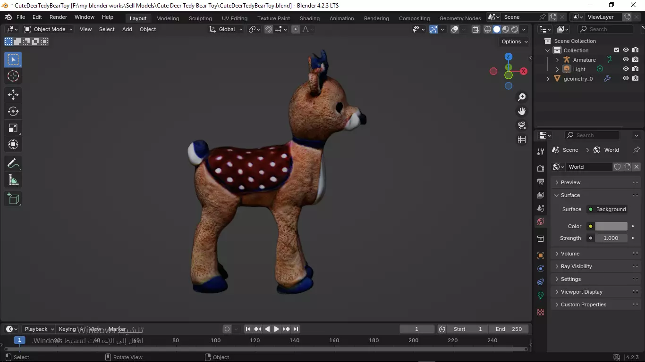Pick the Add Cube tool

(x=13, y=198)
